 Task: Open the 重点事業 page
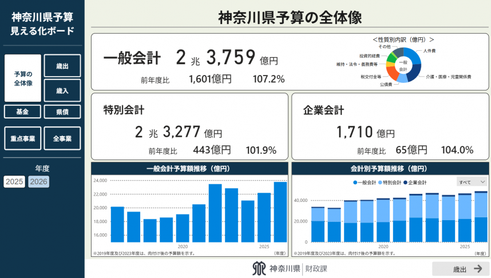click(22, 138)
